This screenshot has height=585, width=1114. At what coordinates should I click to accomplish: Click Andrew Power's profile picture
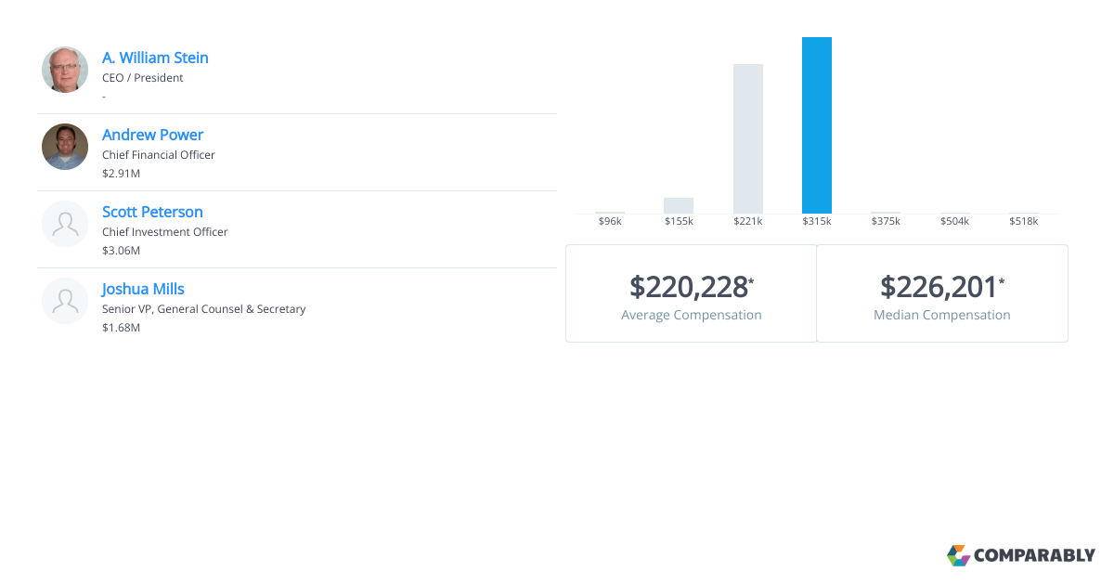[x=65, y=146]
